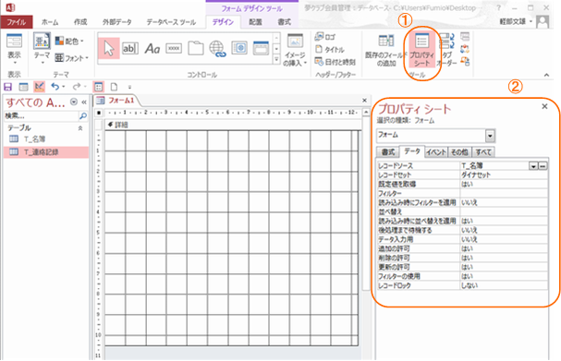Screen dimensions: 561x361
Task: Toggle the プロパティシート ribbon button
Action: coord(421,50)
